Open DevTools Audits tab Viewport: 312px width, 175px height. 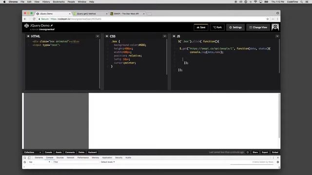(128, 157)
